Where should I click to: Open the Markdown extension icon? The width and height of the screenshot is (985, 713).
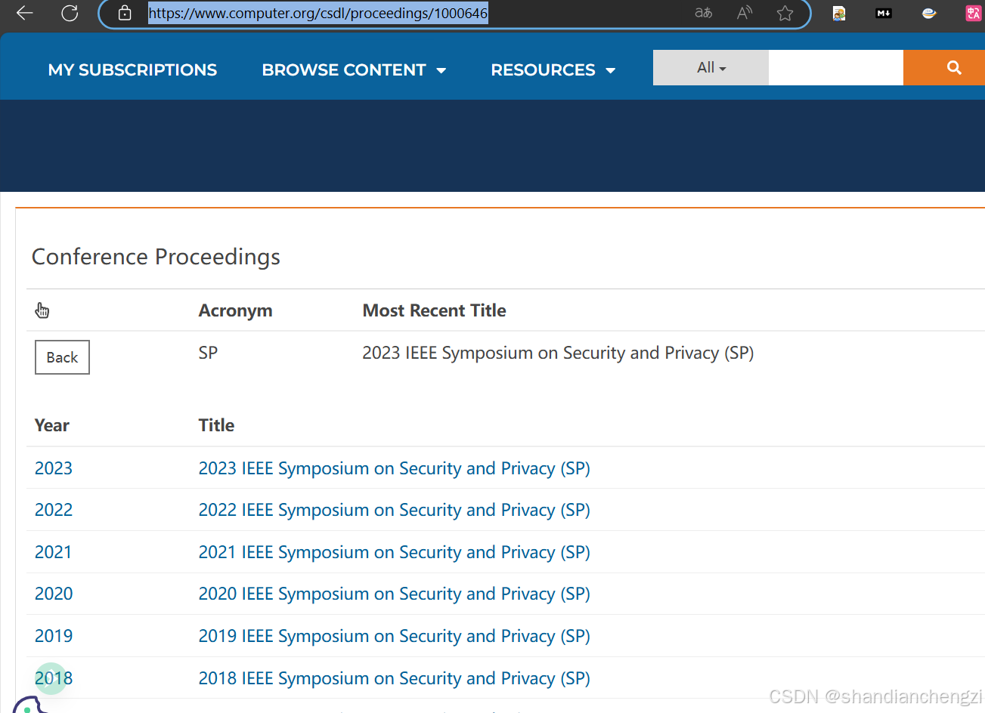[884, 13]
